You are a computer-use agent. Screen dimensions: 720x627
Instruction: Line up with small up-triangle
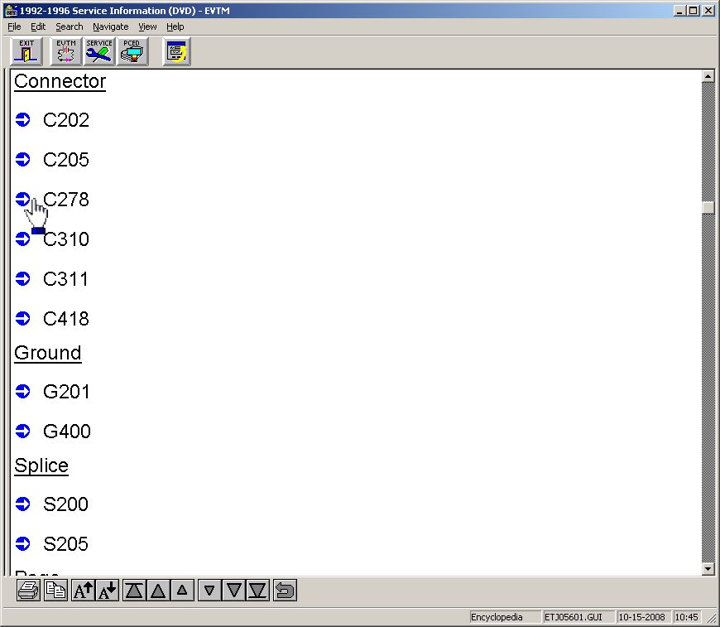(x=182, y=590)
